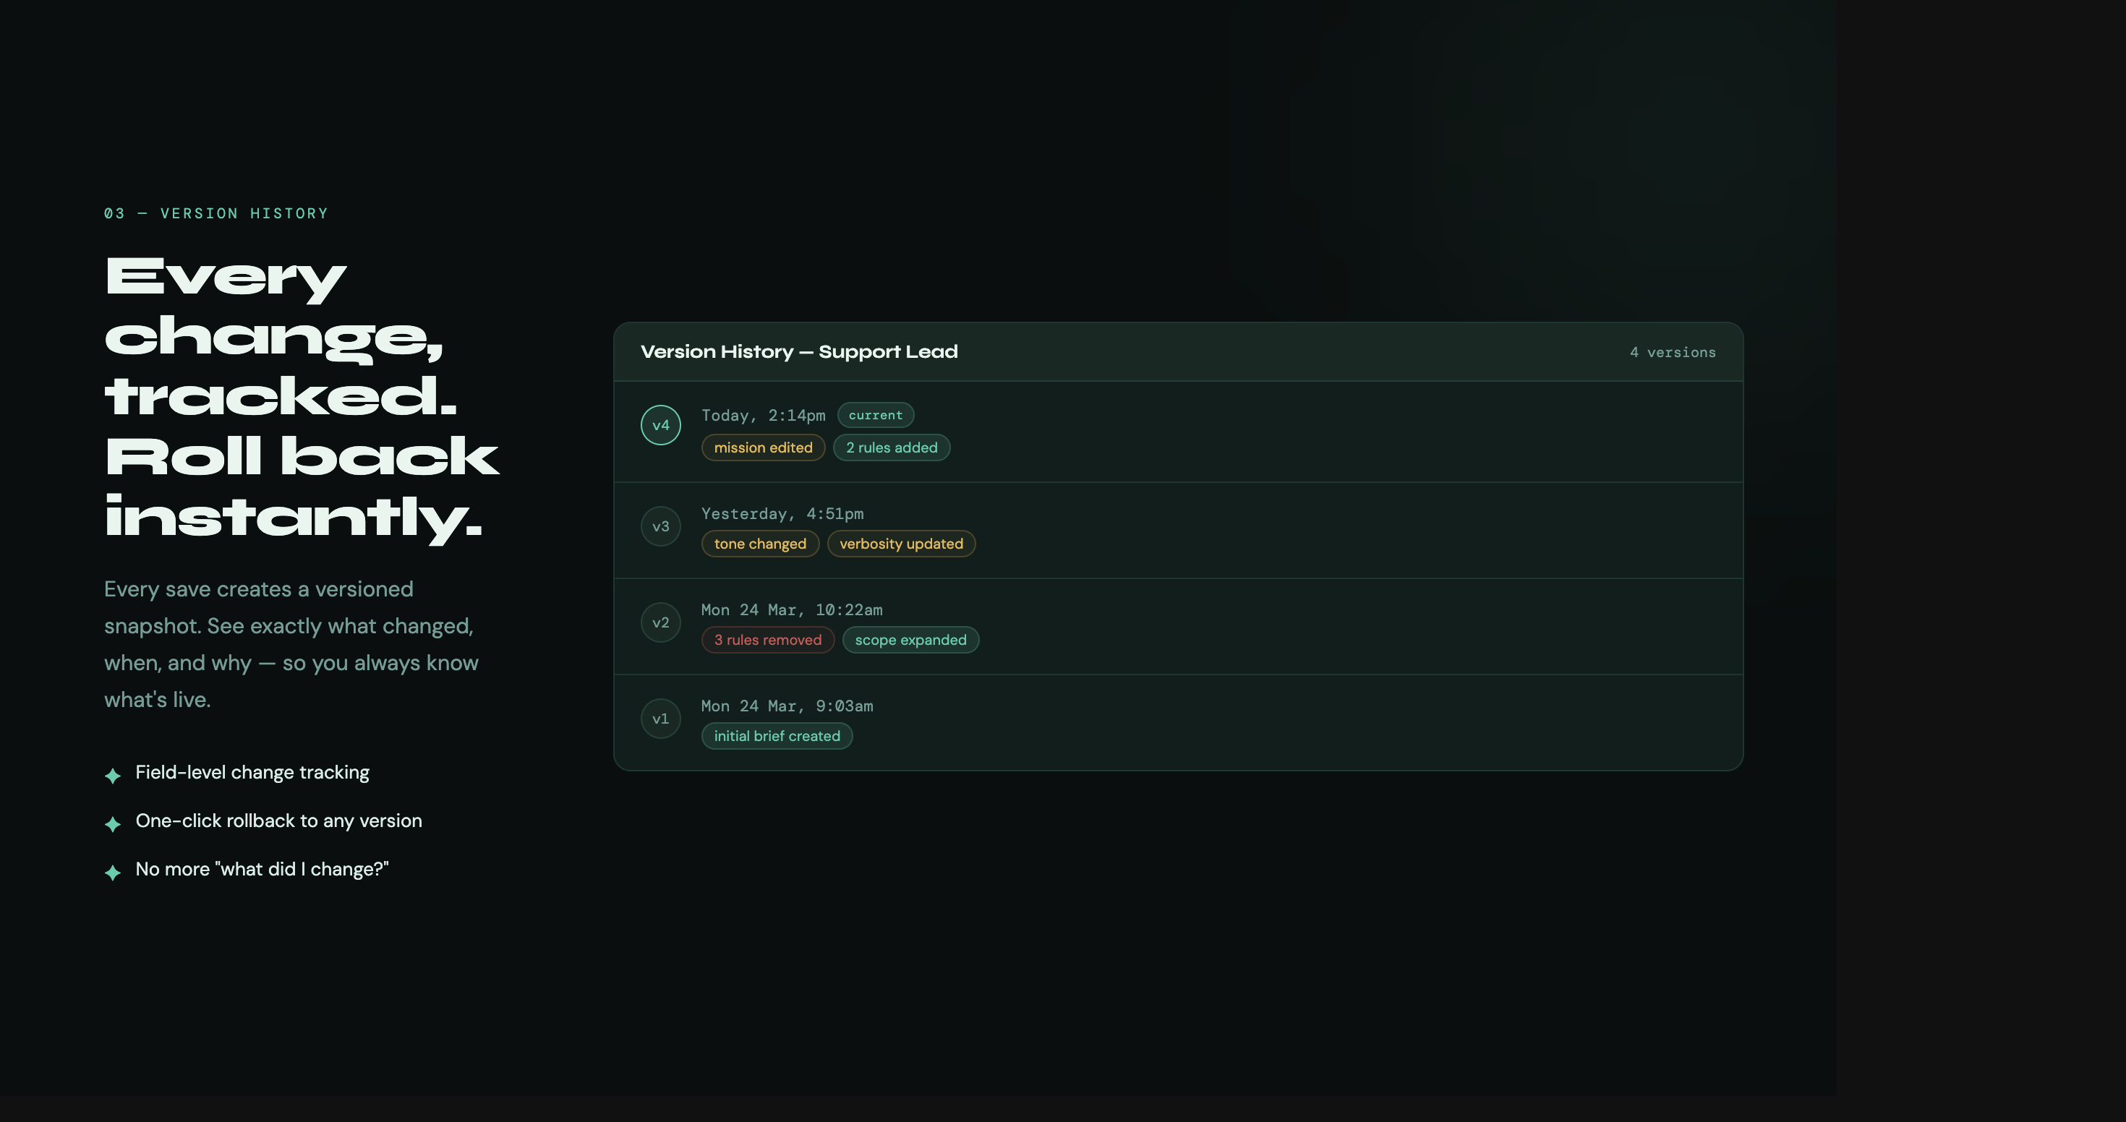The height and width of the screenshot is (1122, 2126).
Task: Open the Yesterday, 4:51pm version entry
Action: coord(782,513)
